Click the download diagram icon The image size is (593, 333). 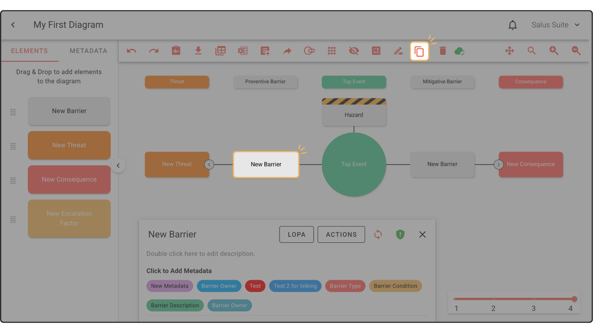(x=198, y=51)
